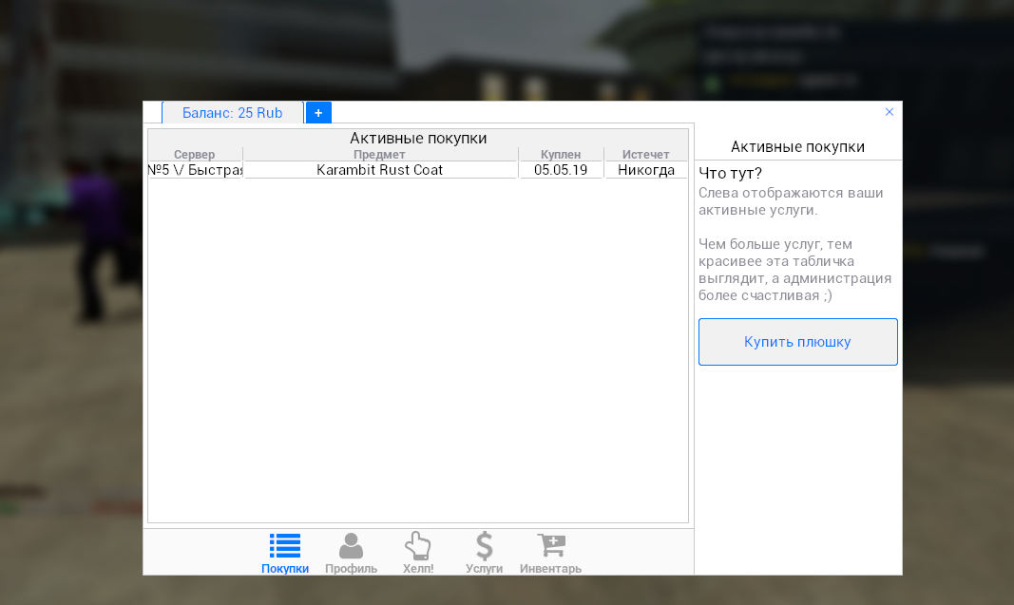Click the Активные покупки table title
The image size is (1014, 605).
coord(418,139)
